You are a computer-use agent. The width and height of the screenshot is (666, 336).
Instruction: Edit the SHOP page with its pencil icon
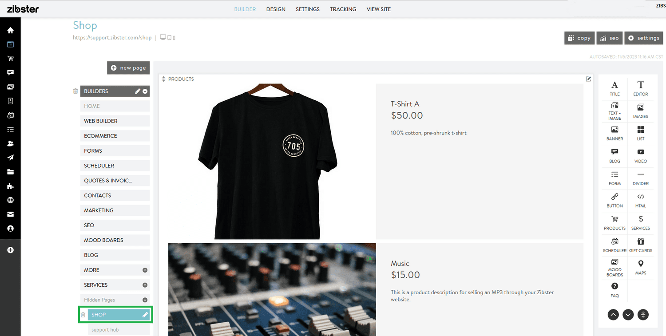click(145, 315)
